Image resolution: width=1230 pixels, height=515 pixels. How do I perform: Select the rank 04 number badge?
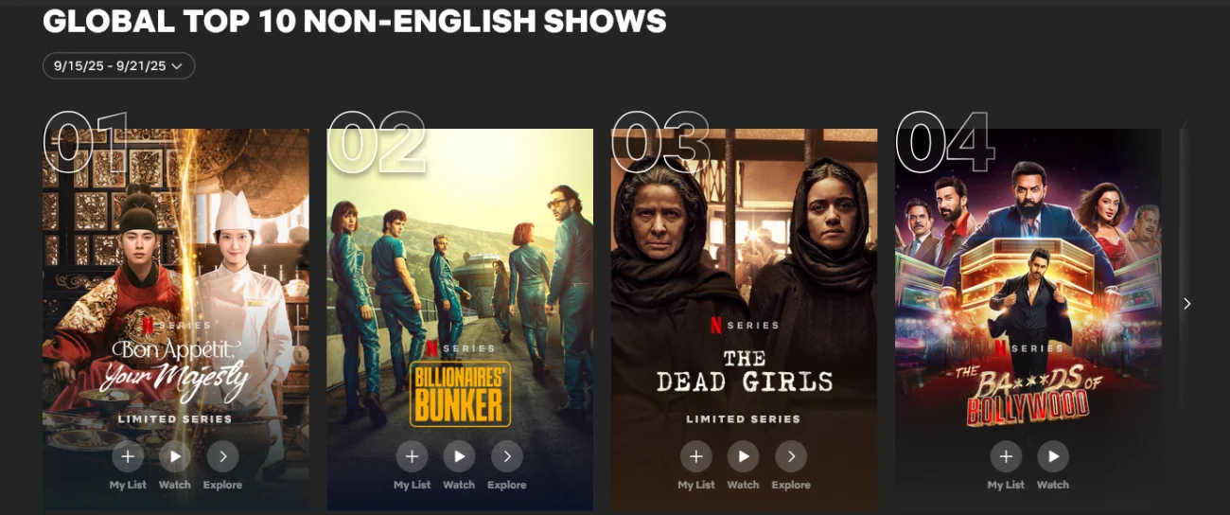[944, 143]
